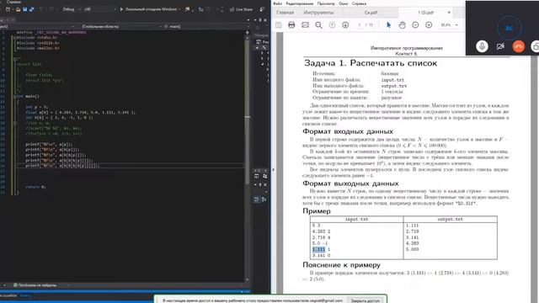End the call with the red hang-up button

[519, 46]
